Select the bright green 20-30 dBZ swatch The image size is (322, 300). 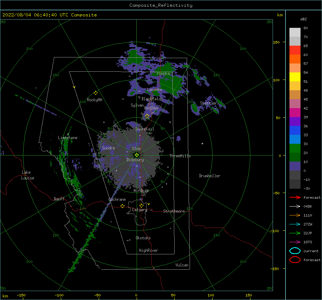[x=295, y=148]
